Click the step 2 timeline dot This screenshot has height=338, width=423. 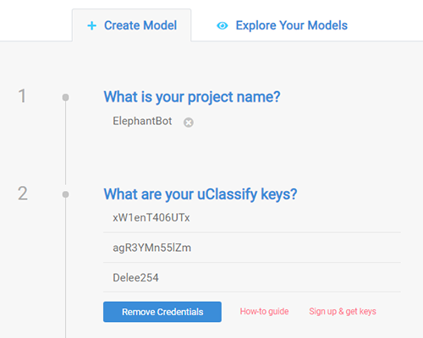point(65,194)
